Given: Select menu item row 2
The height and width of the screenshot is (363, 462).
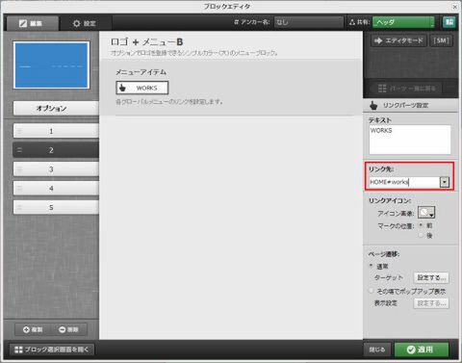Looking at the screenshot, I should click(56, 150).
